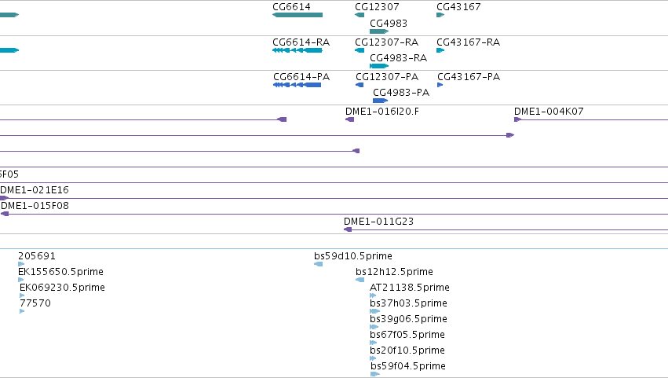Click the bs67f05.5prime label text

pos(407,335)
